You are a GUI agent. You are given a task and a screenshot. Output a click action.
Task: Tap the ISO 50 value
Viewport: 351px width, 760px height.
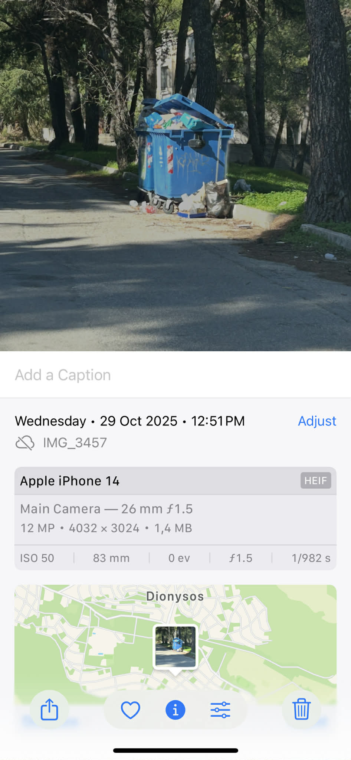coord(37,558)
